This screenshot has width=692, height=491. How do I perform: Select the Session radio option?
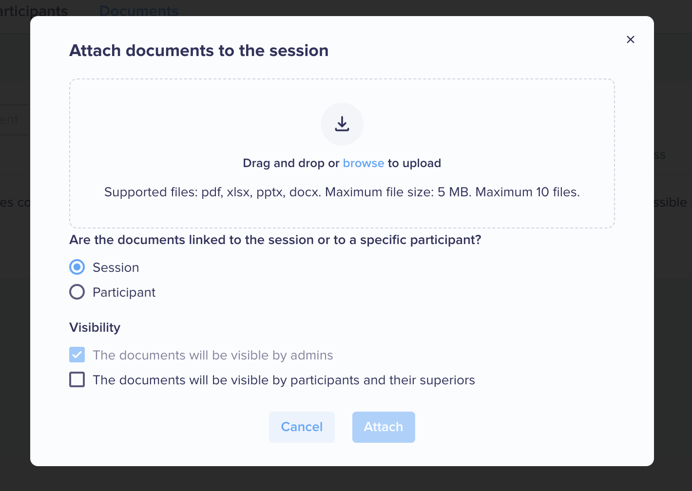point(77,267)
